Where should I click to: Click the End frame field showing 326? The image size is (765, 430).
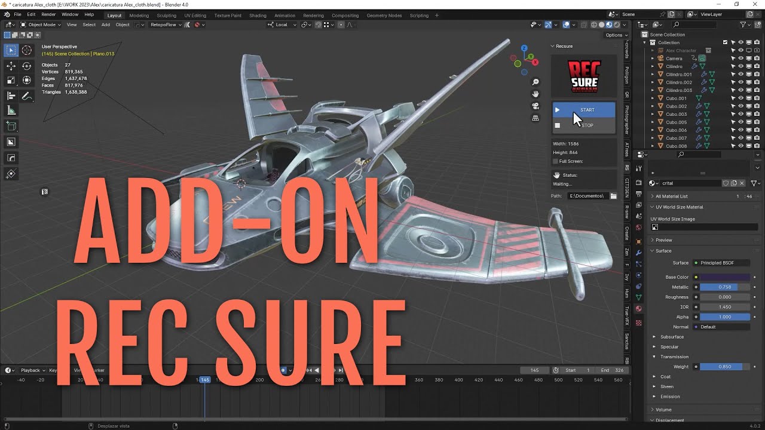[x=611, y=370]
